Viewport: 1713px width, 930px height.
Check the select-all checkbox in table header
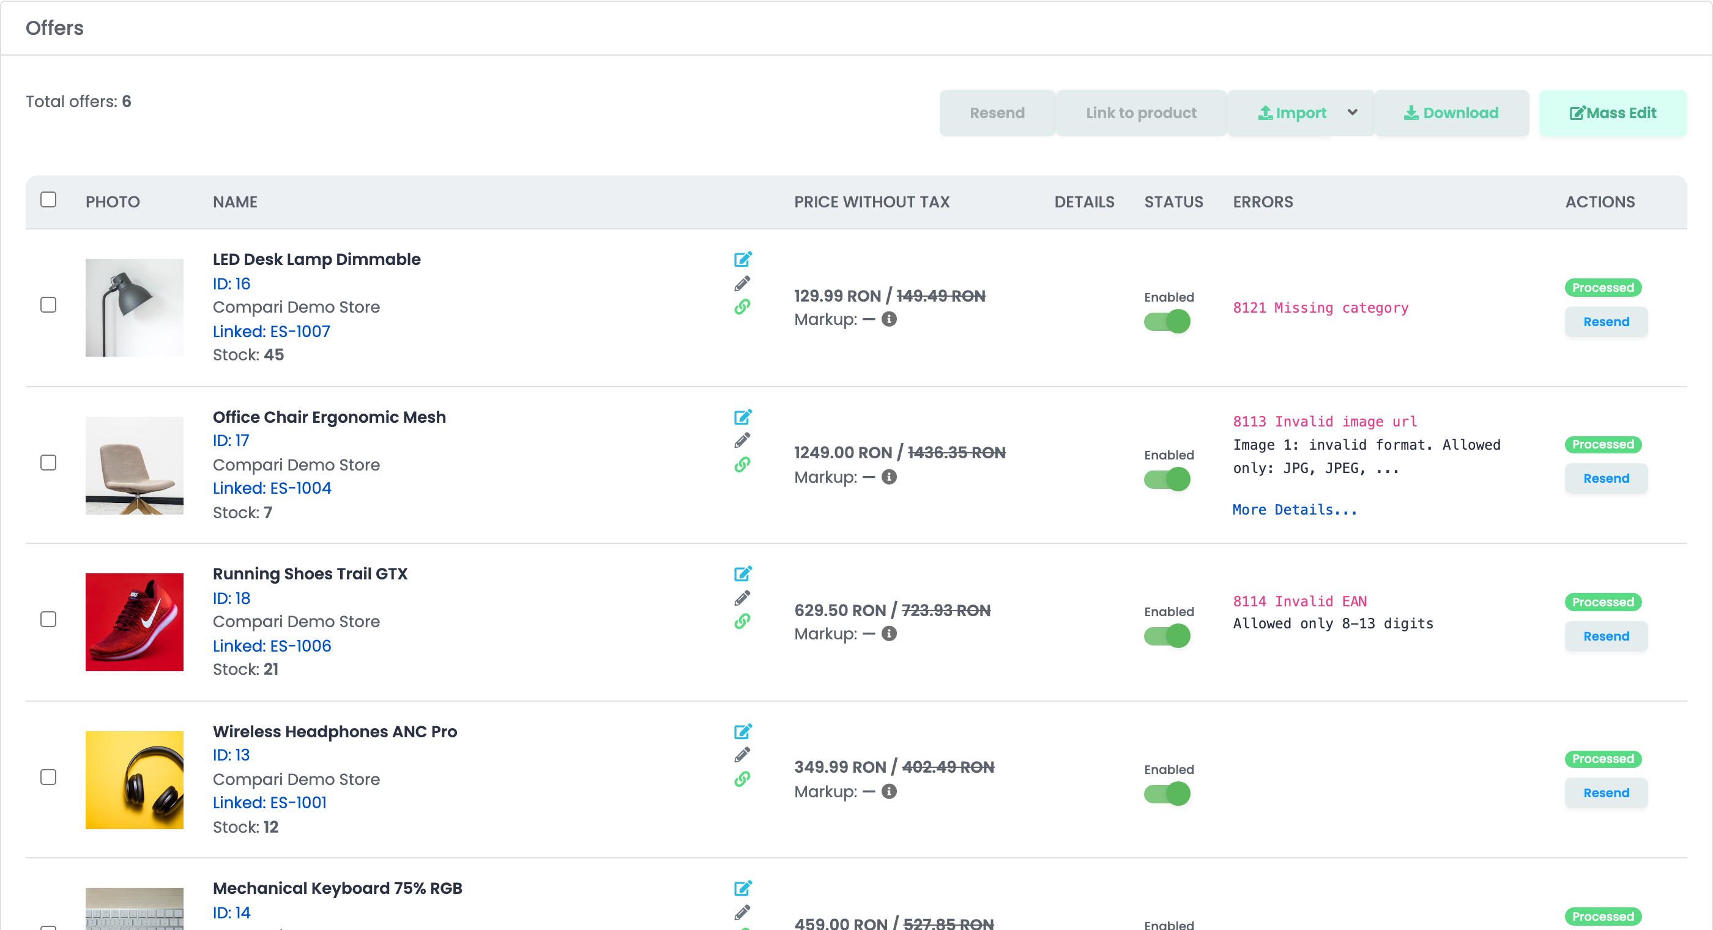click(x=48, y=199)
